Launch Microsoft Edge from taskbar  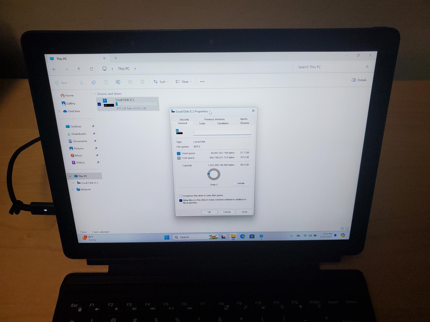pos(243,236)
